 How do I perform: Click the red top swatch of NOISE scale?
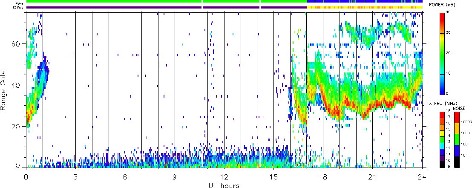[x=457, y=118]
